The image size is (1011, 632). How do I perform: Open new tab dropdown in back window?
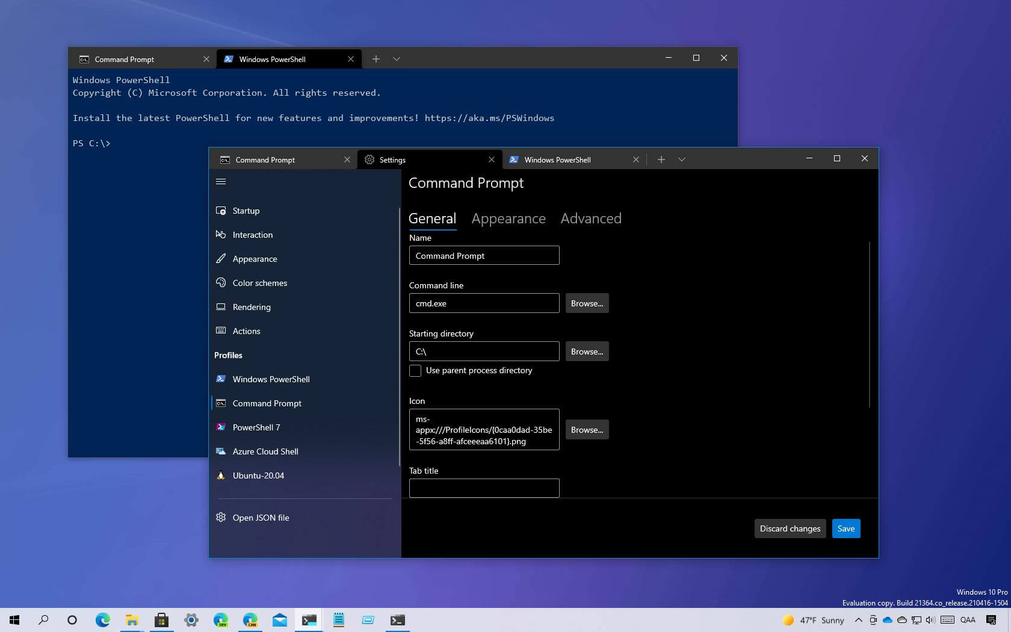coord(397,59)
